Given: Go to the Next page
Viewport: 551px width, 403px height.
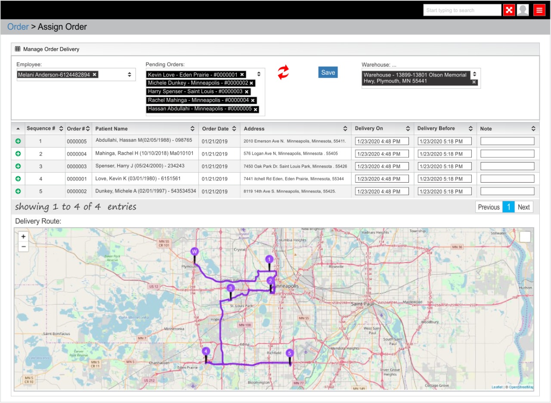Looking at the screenshot, I should click(x=523, y=207).
